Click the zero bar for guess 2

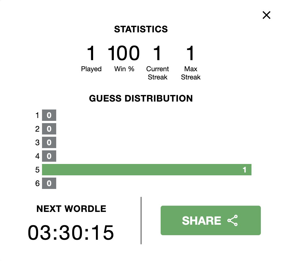[x=49, y=129]
